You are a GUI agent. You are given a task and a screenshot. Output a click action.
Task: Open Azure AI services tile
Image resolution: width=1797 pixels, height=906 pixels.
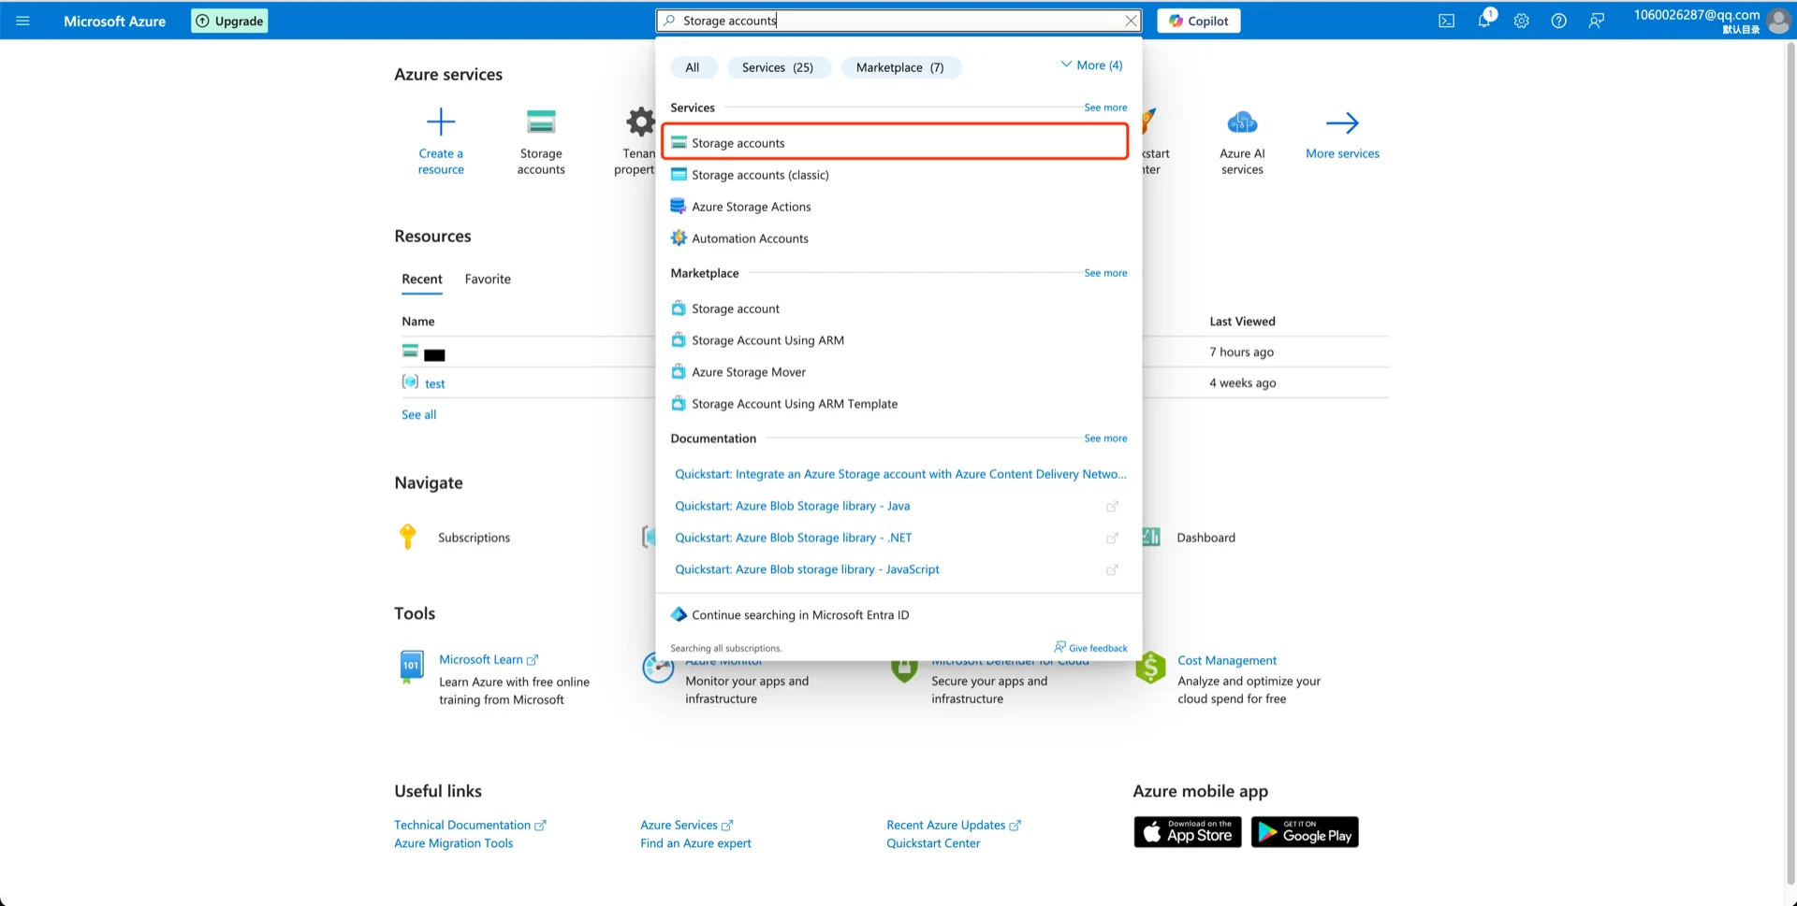1242,141
